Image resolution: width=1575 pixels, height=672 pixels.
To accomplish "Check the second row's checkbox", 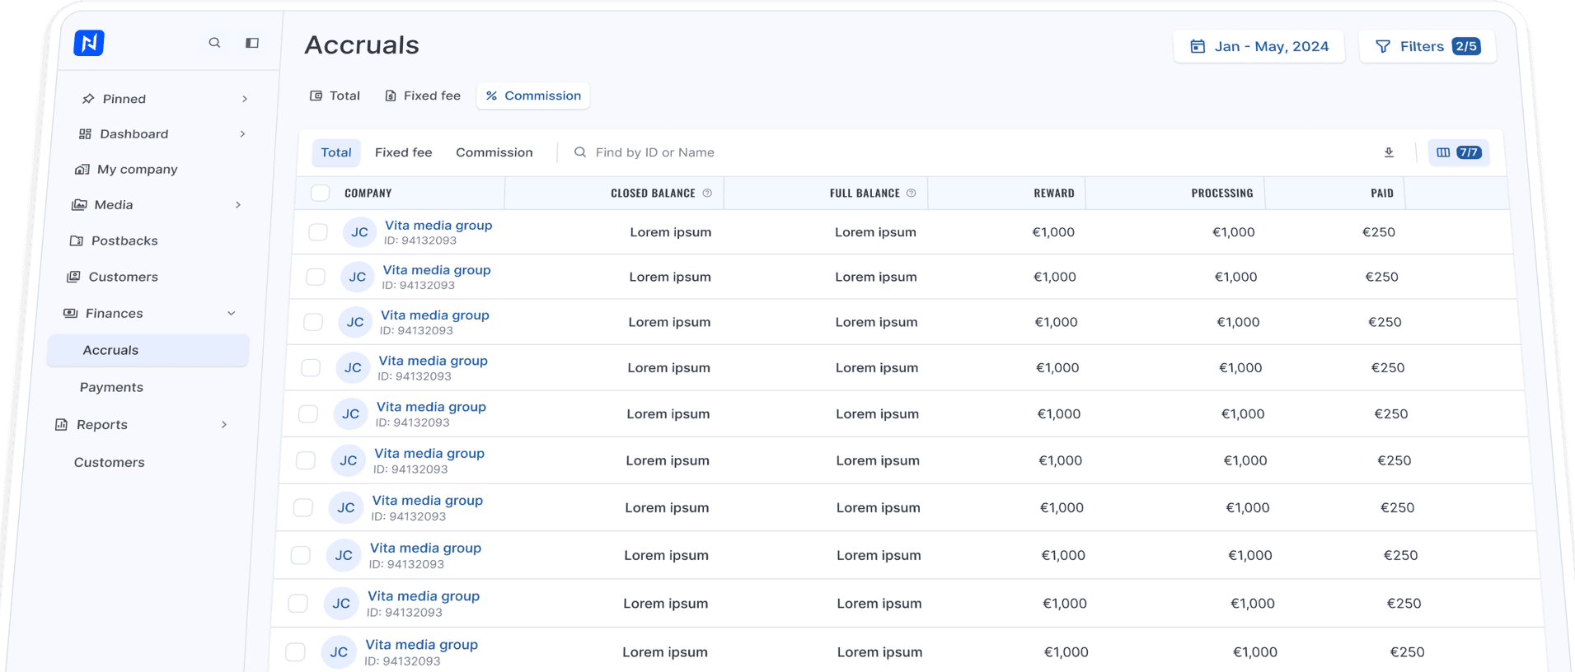I will tap(316, 277).
